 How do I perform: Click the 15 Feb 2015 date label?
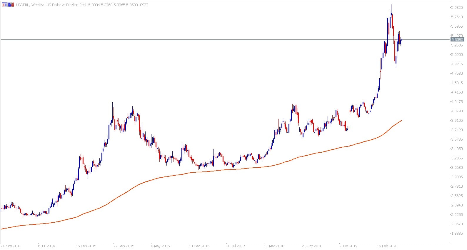pyautogui.click(x=86, y=246)
